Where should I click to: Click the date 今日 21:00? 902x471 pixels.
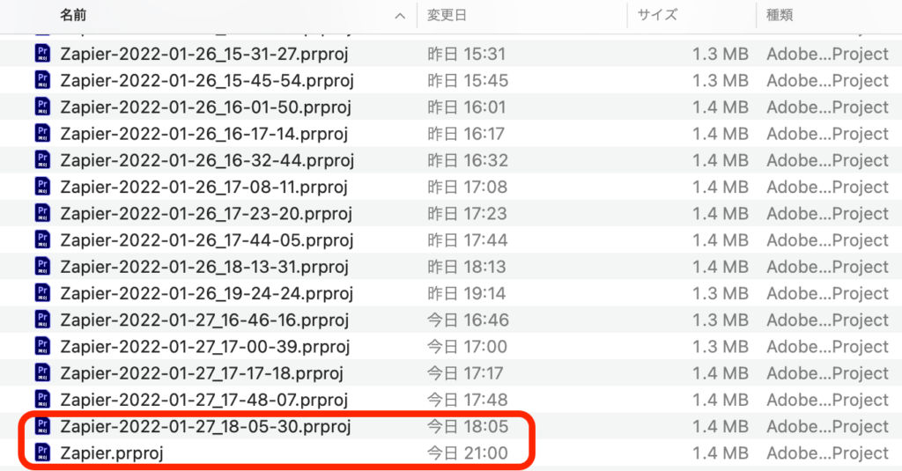(x=468, y=453)
